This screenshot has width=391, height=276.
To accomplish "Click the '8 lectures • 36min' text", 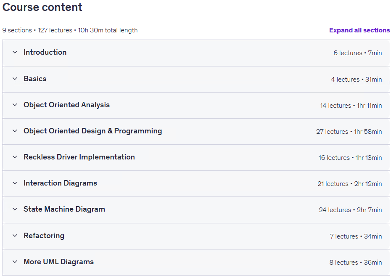I will click(x=356, y=263).
